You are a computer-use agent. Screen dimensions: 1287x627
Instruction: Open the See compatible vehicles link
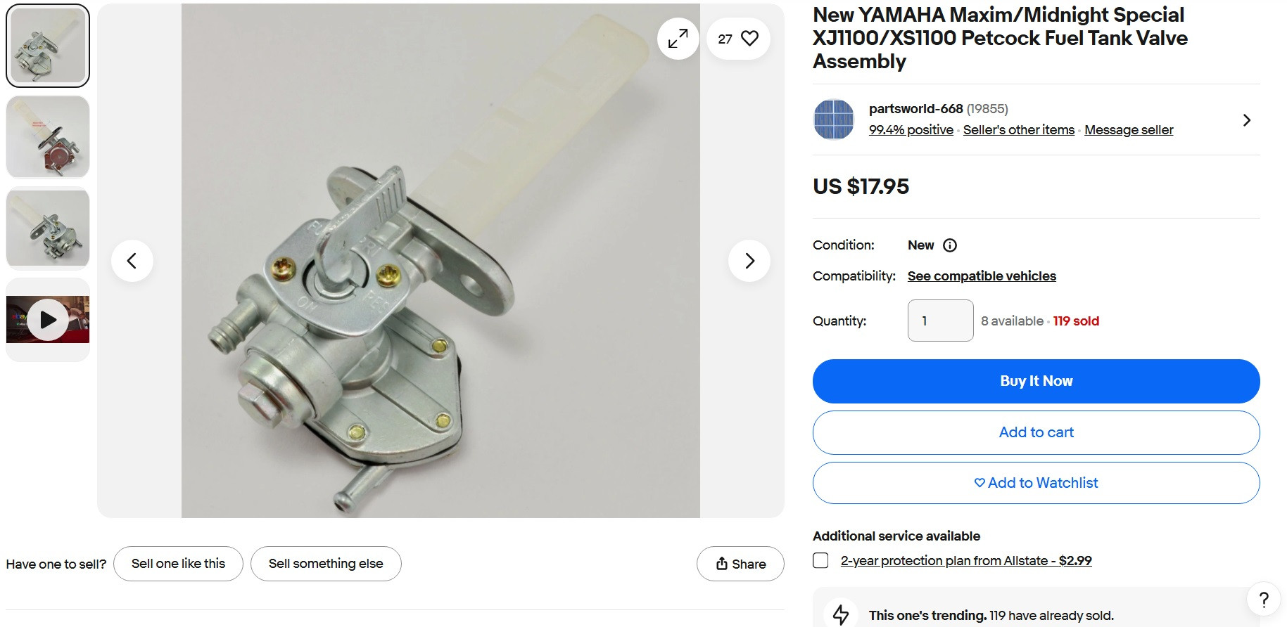(x=982, y=276)
